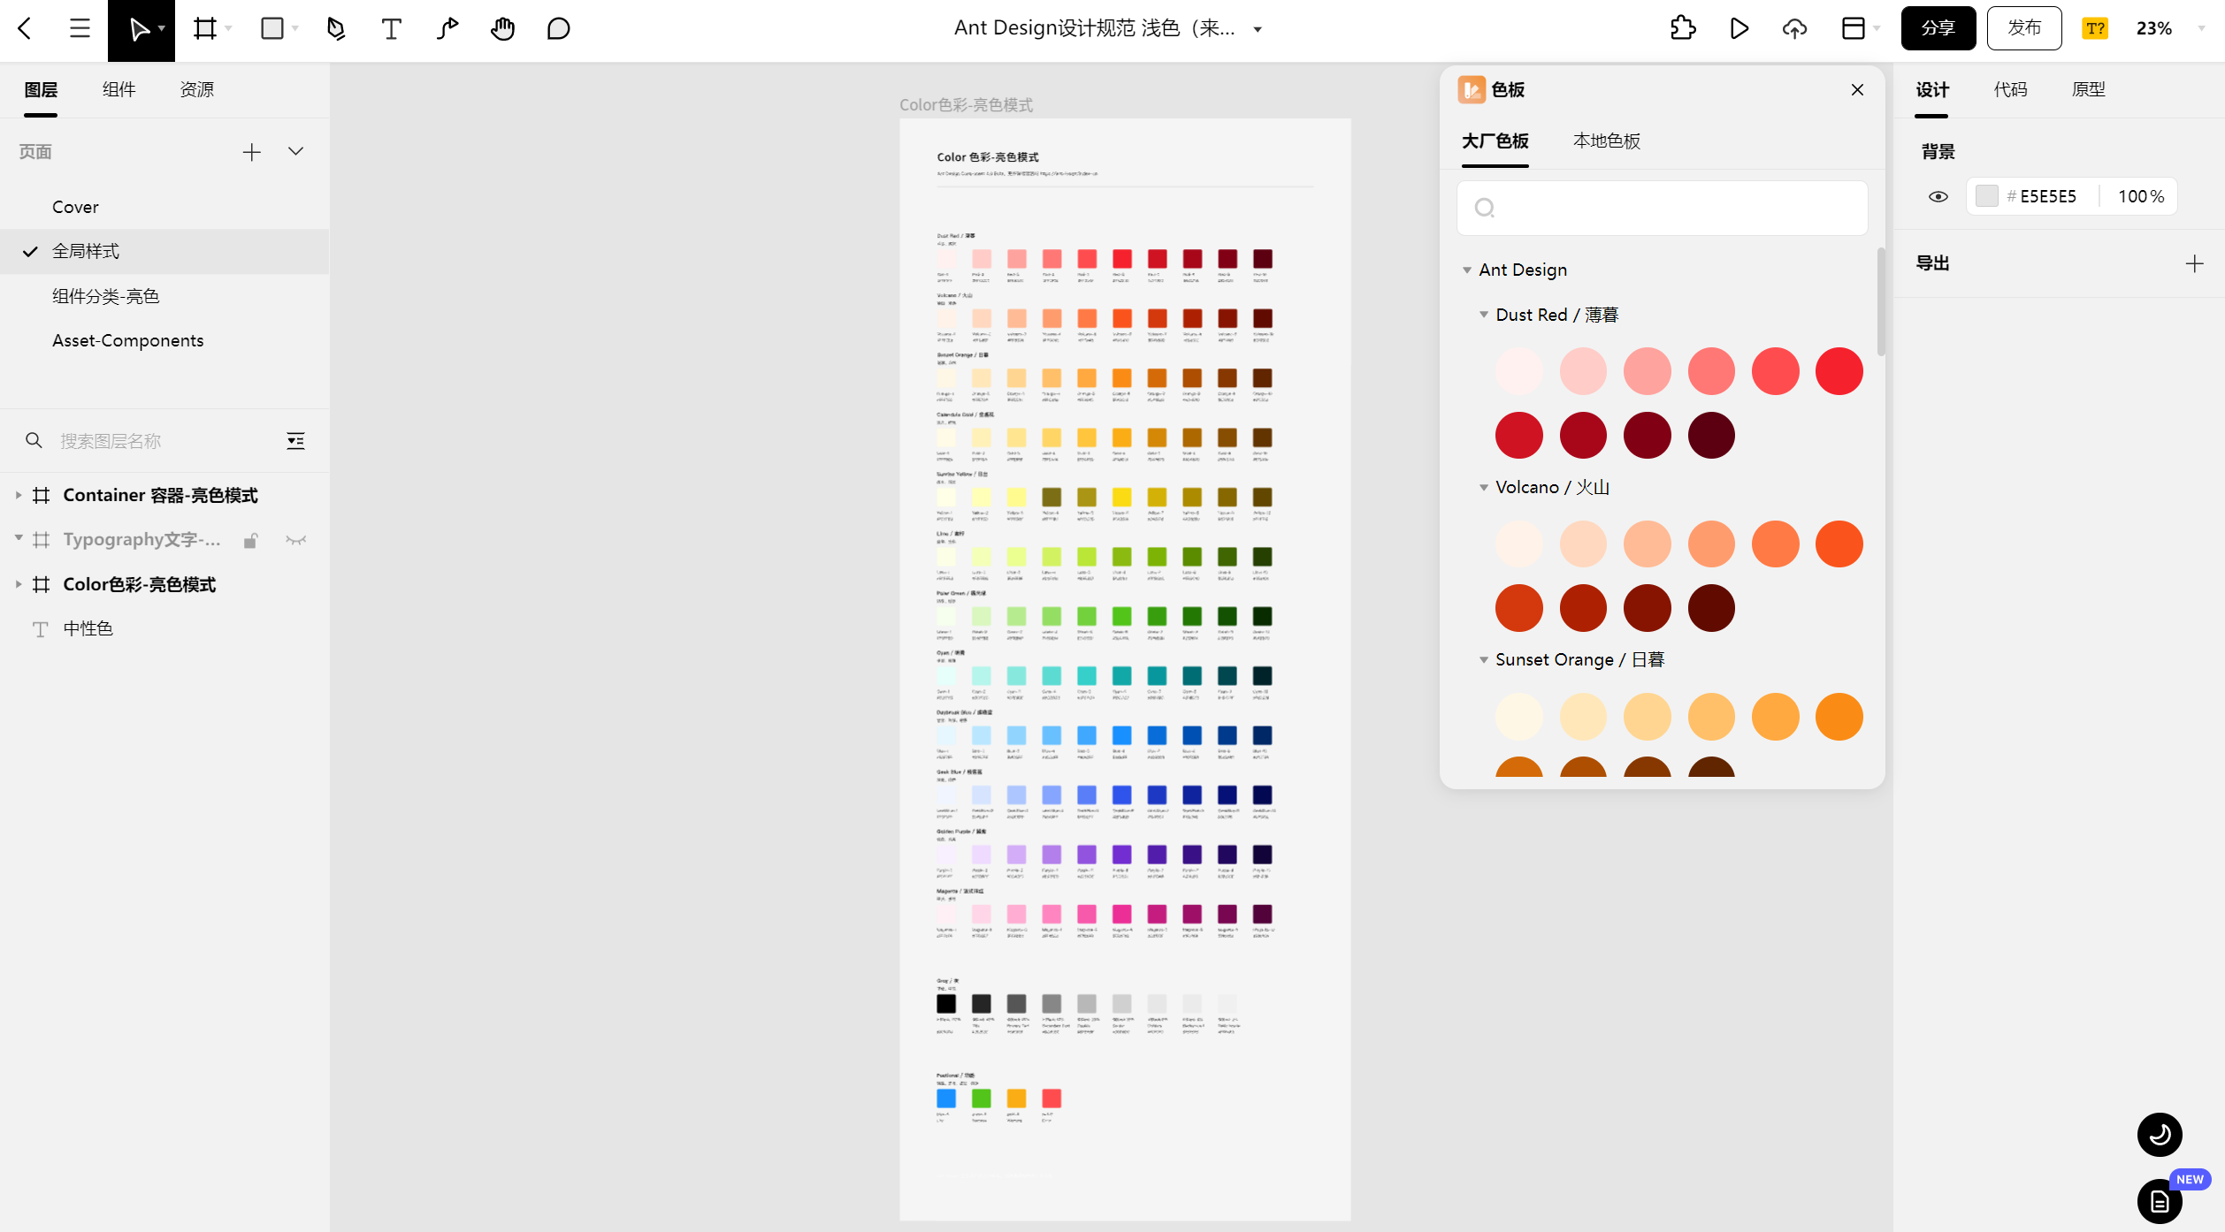Add an export setting with plus
The image size is (2225, 1232).
[2195, 263]
